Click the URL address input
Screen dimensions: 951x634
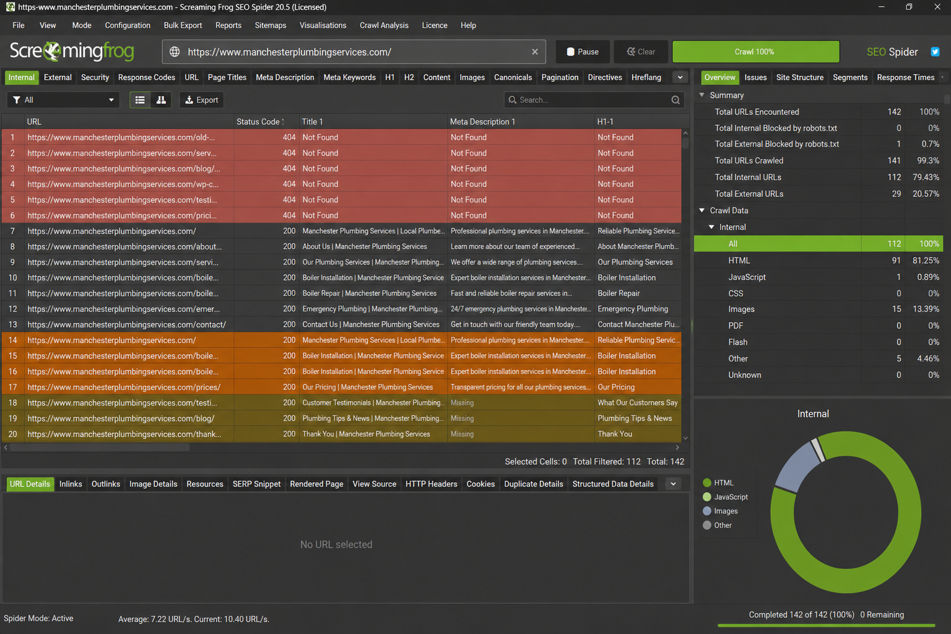tap(354, 52)
